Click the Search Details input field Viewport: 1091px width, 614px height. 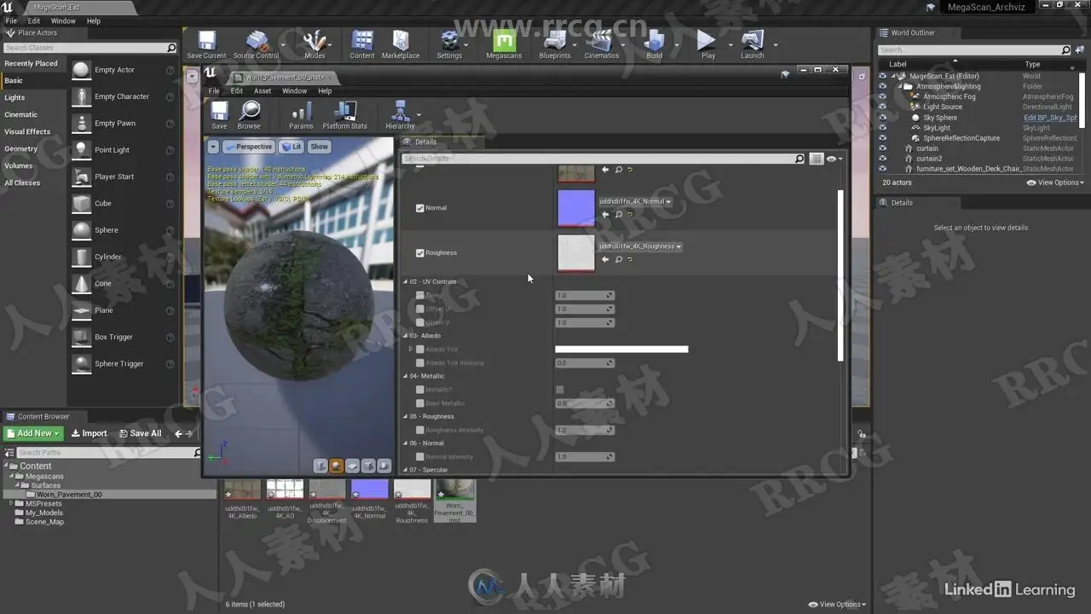coord(603,159)
